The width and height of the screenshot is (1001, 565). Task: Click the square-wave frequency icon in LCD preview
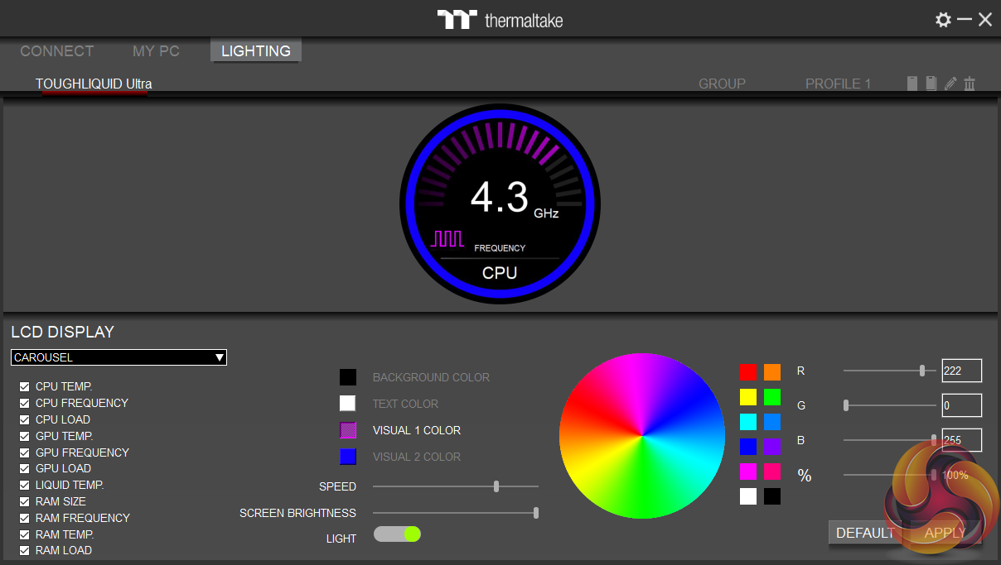pos(448,239)
